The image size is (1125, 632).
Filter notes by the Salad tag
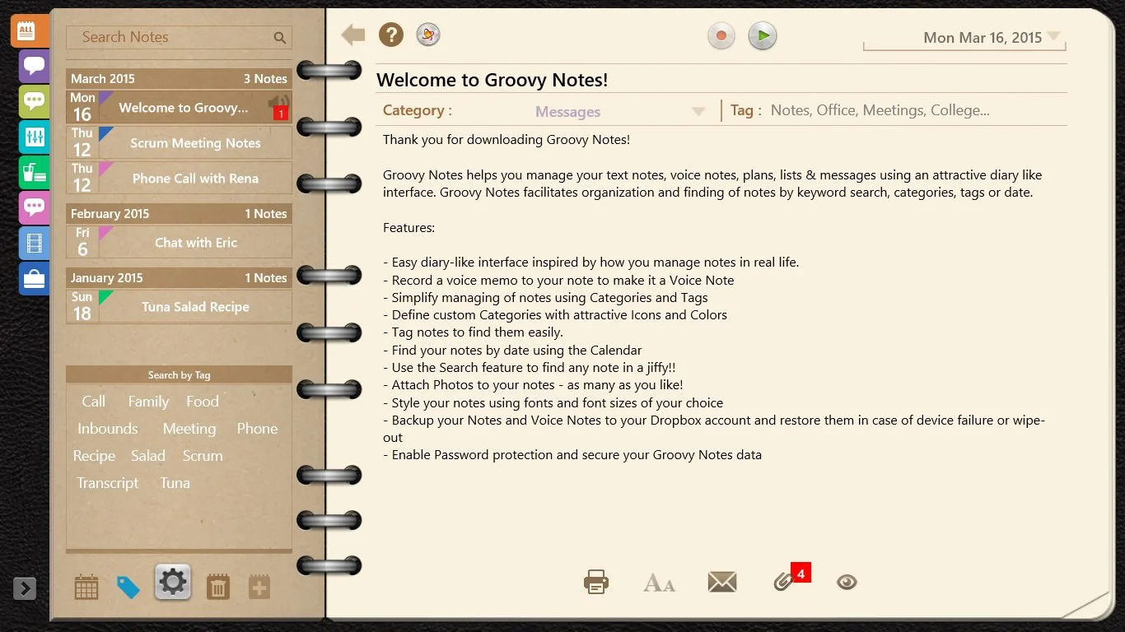coord(148,456)
